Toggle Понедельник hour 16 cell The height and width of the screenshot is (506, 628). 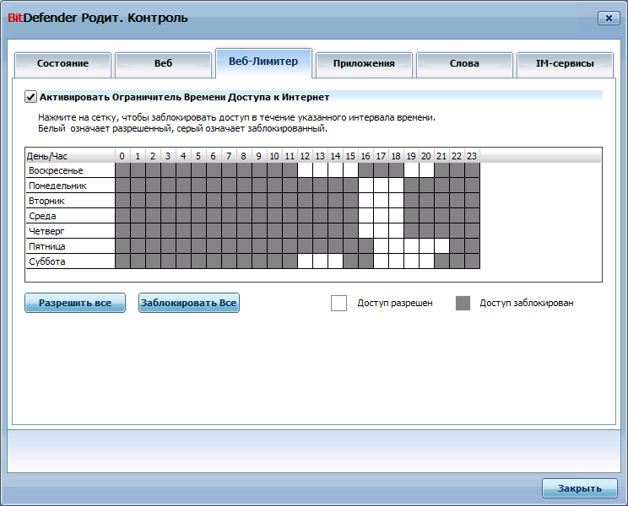pos(366,186)
